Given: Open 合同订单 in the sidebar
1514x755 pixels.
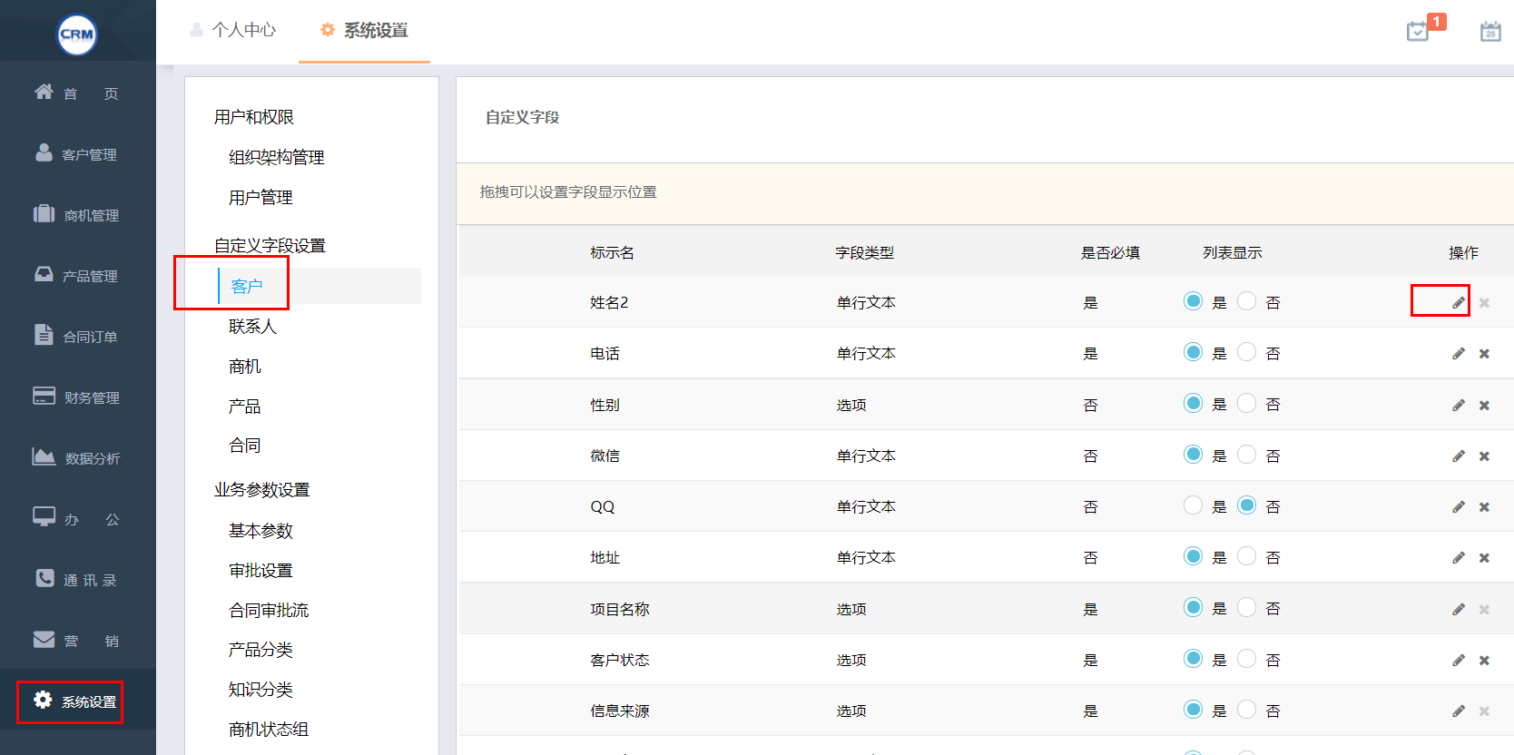Looking at the screenshot, I should point(77,336).
